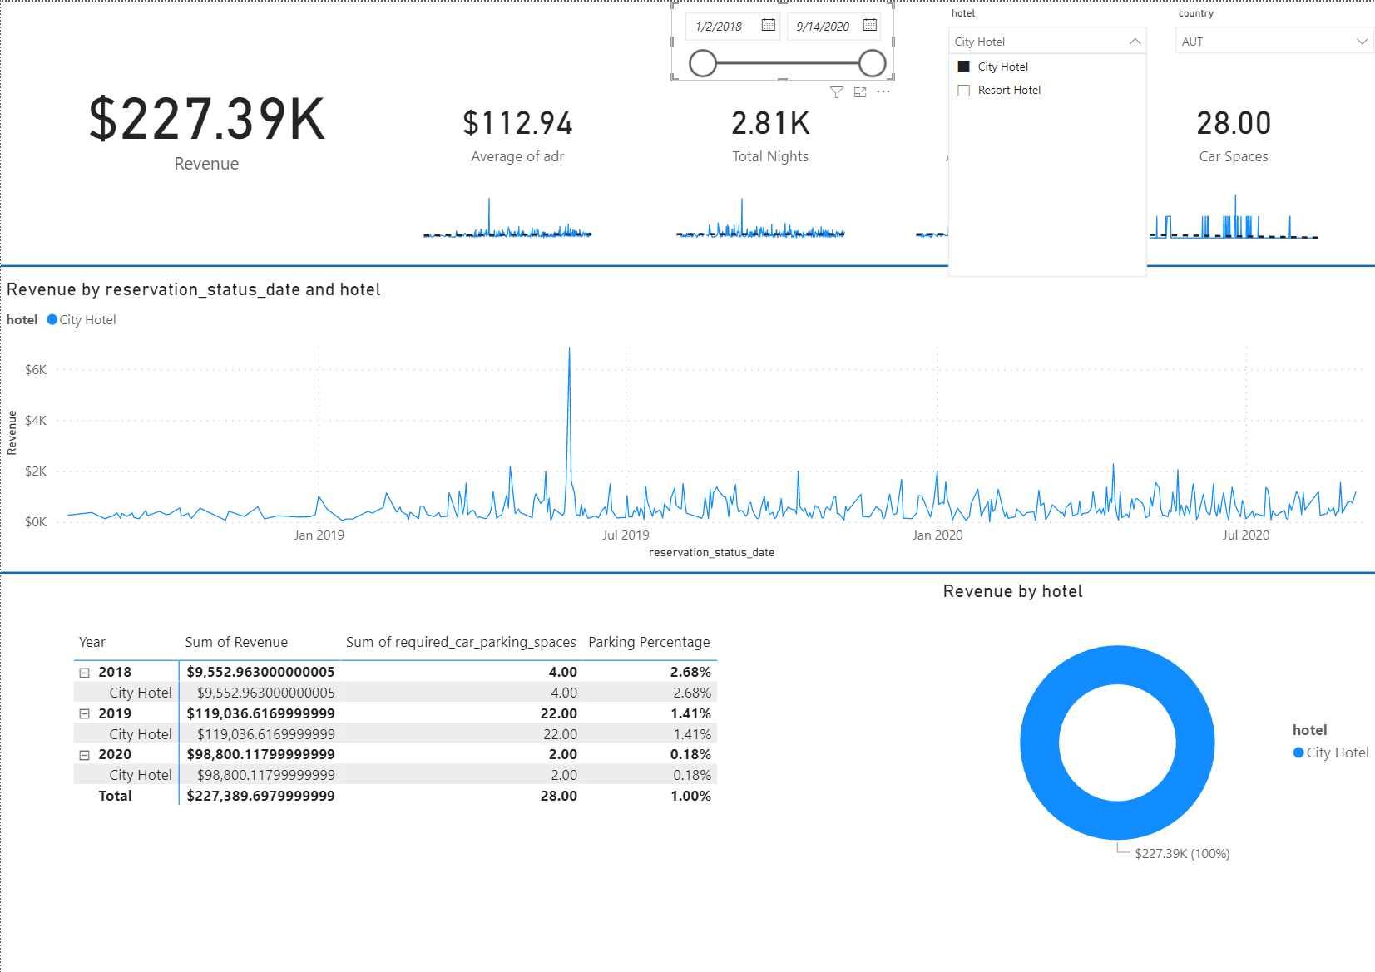Sort the table by Parking Percentage header
Image resolution: width=1375 pixels, height=972 pixels.
(649, 641)
